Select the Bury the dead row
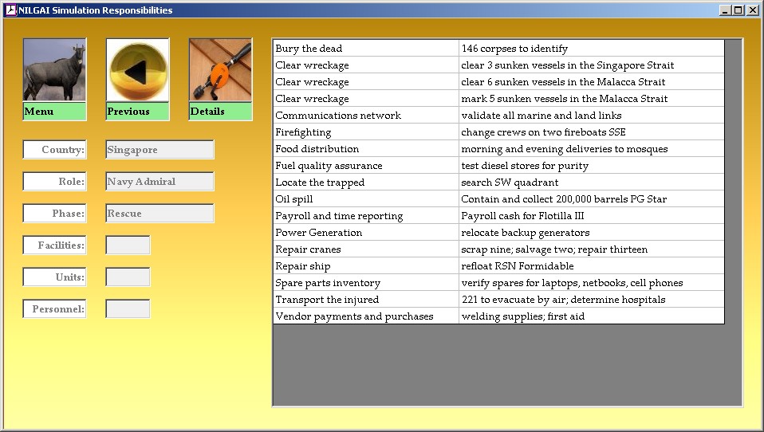This screenshot has width=764, height=432. [x=365, y=49]
